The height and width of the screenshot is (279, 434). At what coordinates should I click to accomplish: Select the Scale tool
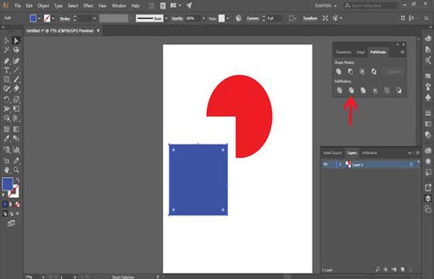coord(16,99)
